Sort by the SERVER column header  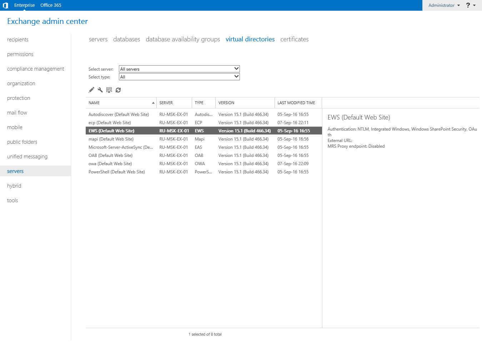point(174,103)
